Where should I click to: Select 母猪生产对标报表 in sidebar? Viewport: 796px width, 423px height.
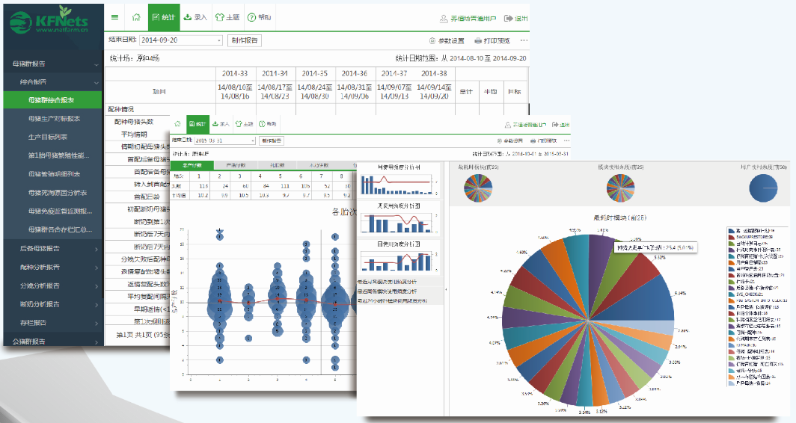[x=53, y=119]
